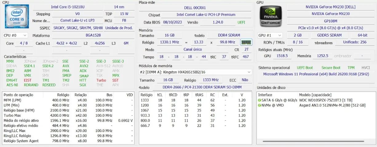The height and width of the screenshot is (147, 377).
Task: Click the "Unidade de Prod." field
Action: pyautogui.click(x=119, y=28)
